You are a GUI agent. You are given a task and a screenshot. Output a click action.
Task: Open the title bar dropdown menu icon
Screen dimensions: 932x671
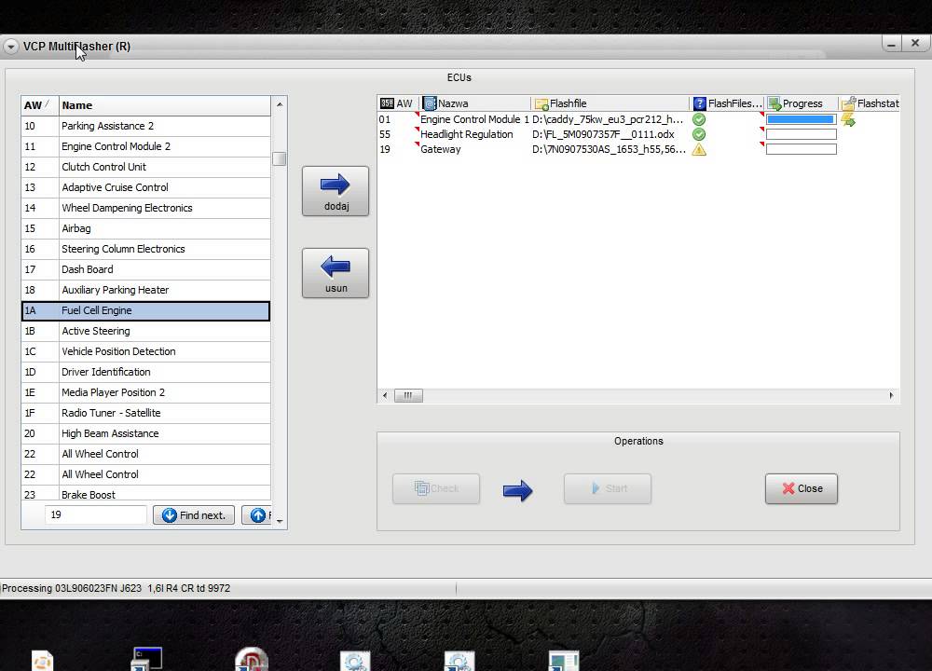pyautogui.click(x=10, y=47)
